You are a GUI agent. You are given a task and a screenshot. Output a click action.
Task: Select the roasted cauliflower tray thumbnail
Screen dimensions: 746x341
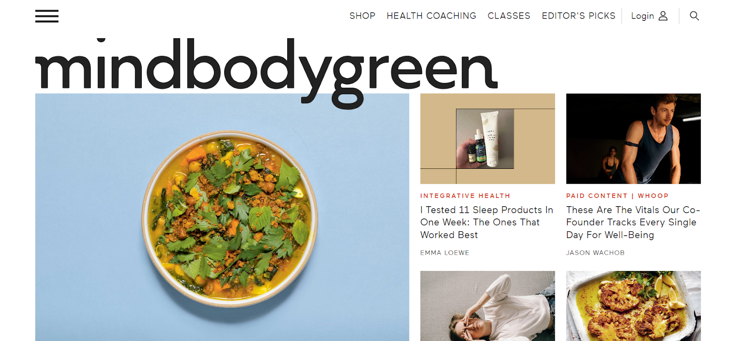(633, 306)
